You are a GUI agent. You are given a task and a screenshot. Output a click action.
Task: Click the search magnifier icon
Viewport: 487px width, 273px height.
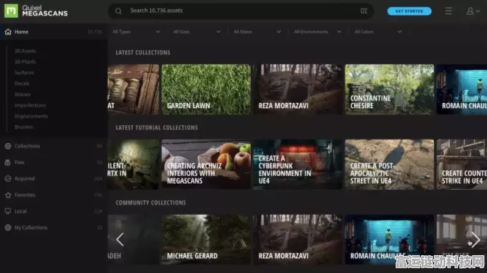point(118,11)
